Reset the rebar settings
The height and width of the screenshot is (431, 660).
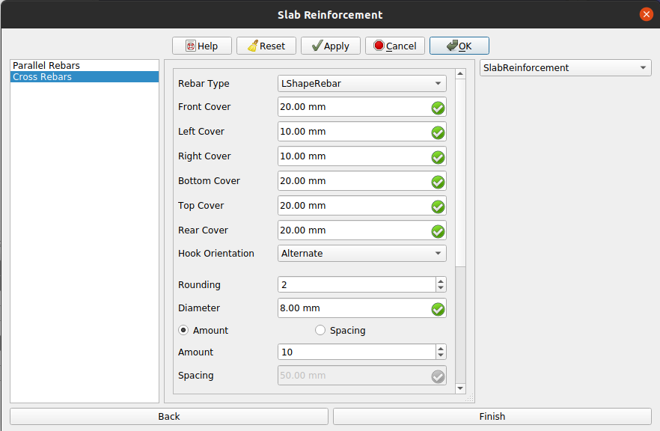pyautogui.click(x=266, y=46)
